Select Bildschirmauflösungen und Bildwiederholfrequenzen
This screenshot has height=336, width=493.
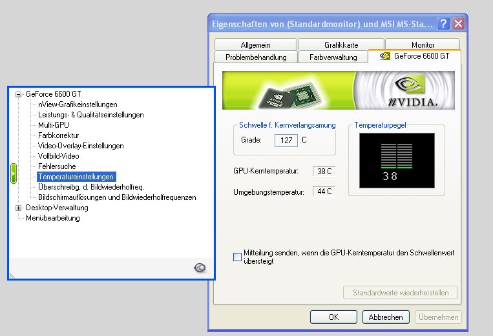click(117, 197)
